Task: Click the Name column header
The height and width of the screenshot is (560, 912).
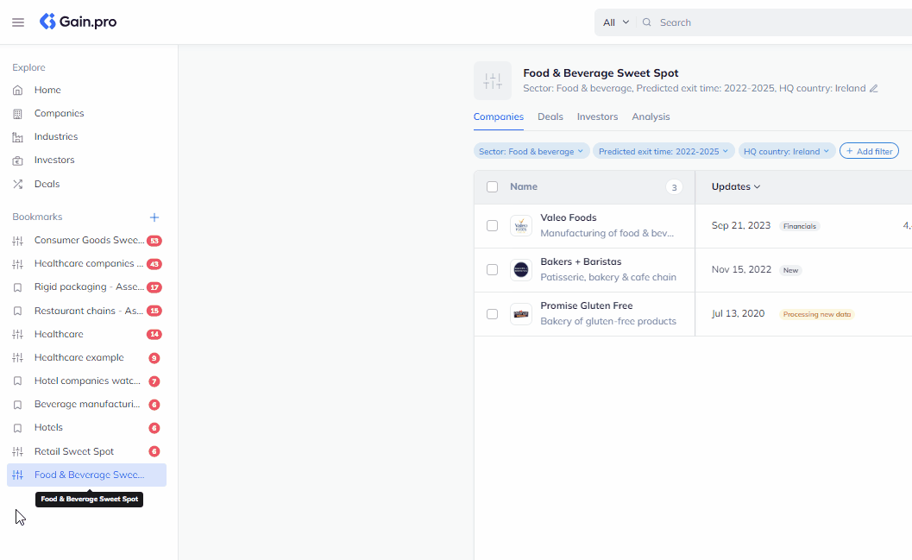Action: click(x=524, y=186)
